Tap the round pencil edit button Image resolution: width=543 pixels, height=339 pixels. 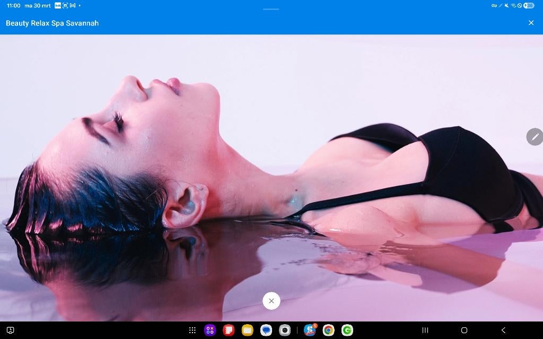535,137
